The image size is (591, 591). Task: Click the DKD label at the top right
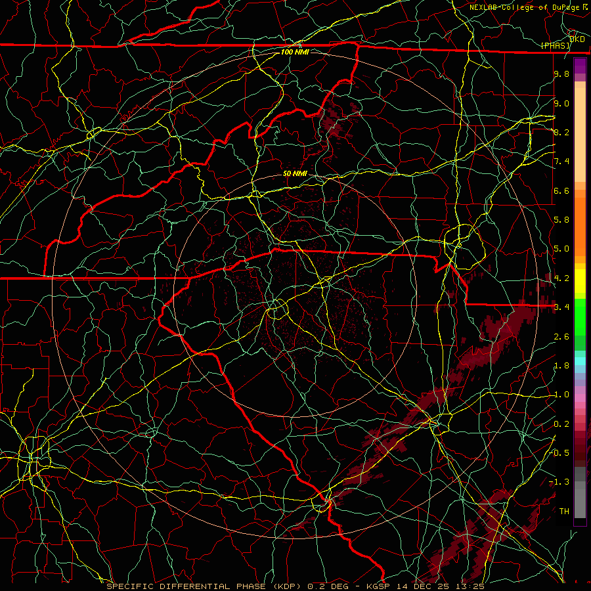(577, 39)
